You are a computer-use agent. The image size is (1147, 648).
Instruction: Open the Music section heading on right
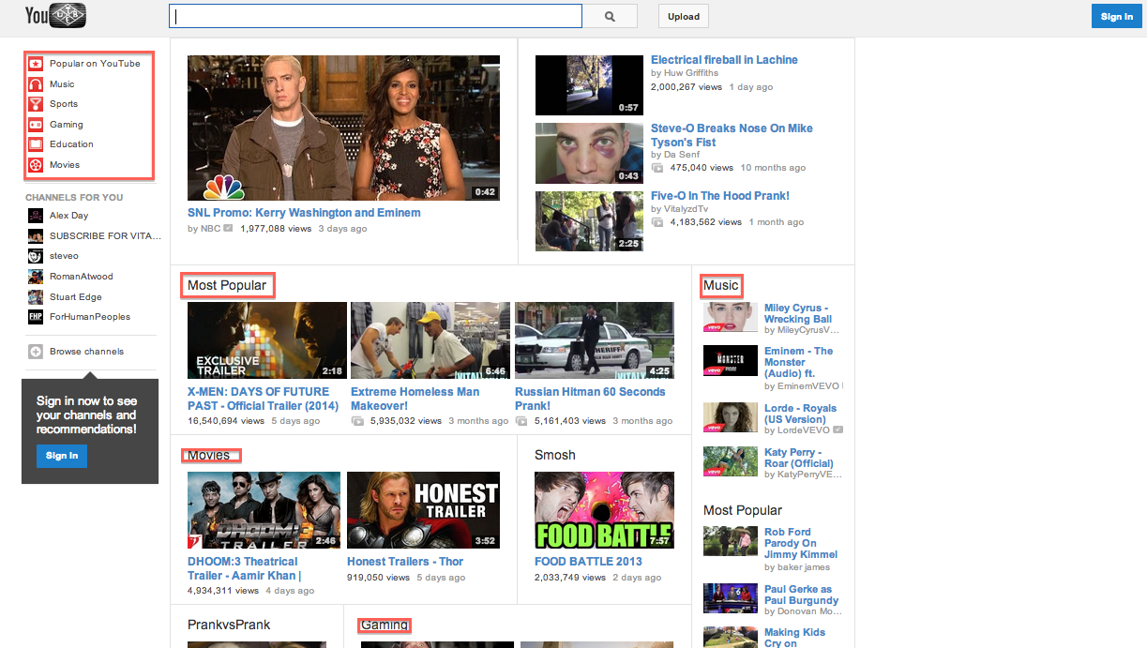point(721,285)
